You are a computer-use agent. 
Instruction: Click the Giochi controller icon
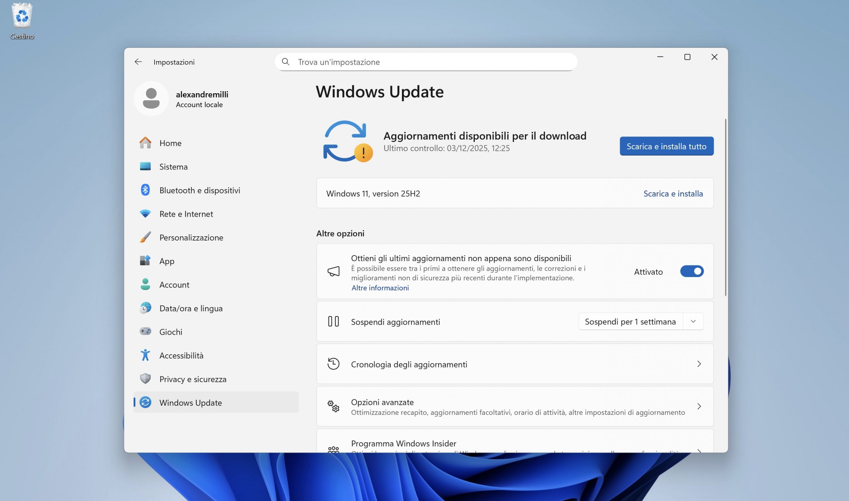coord(145,331)
